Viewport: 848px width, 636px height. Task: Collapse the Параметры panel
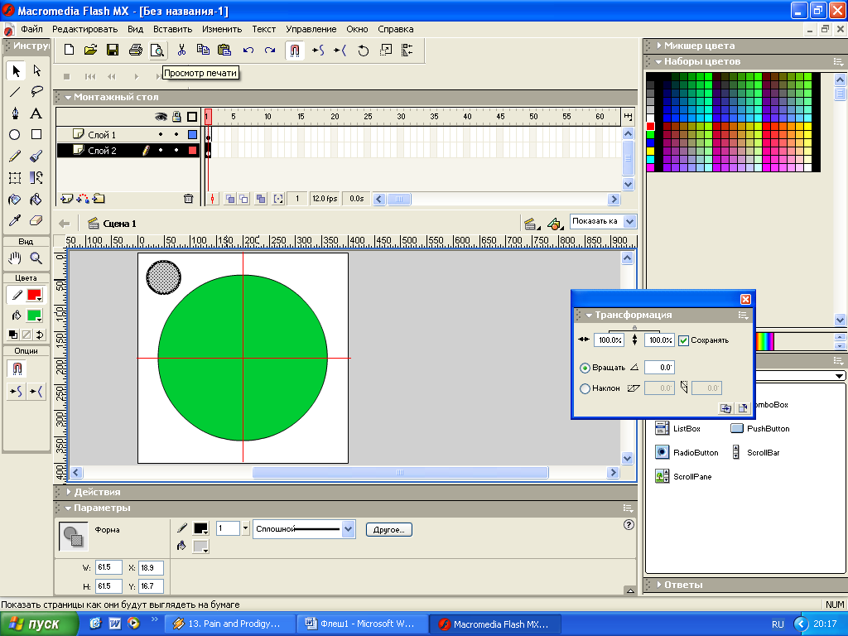68,508
